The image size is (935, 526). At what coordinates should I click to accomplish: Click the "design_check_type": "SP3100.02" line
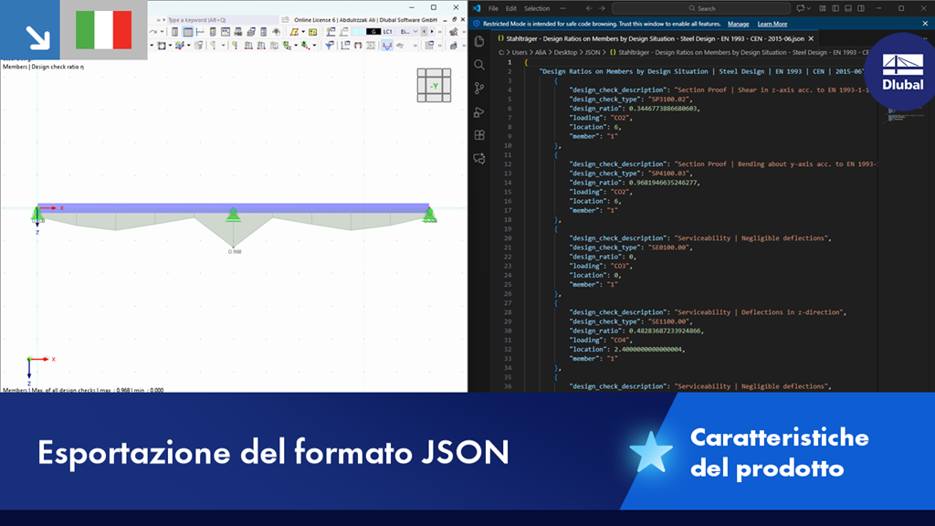coord(631,99)
